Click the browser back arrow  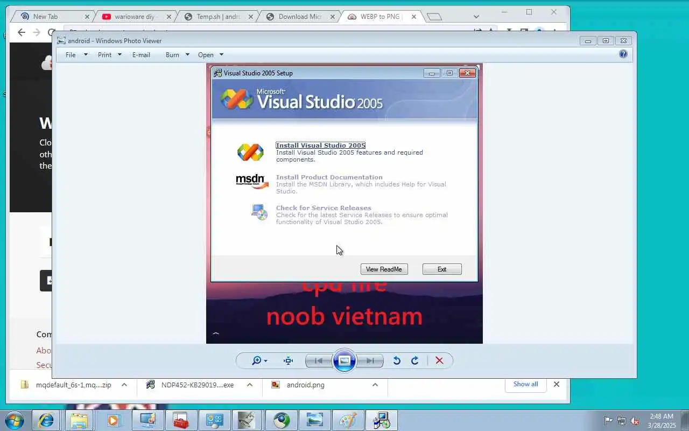pos(22,32)
